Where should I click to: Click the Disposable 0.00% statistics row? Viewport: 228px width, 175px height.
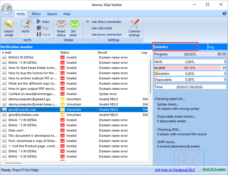pyautogui.click(x=190, y=79)
